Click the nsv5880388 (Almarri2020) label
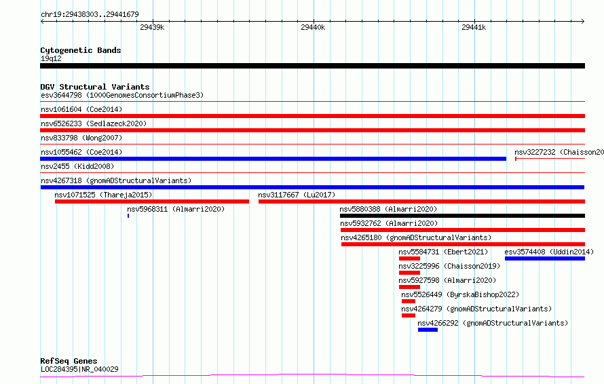This screenshot has height=384, width=604. tap(388, 209)
